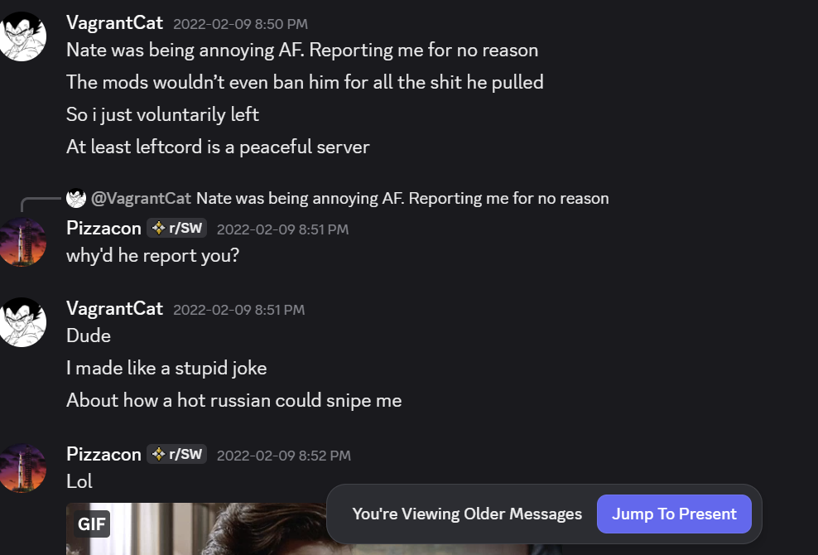Open VagrantCat's profile from the first username

[114, 23]
